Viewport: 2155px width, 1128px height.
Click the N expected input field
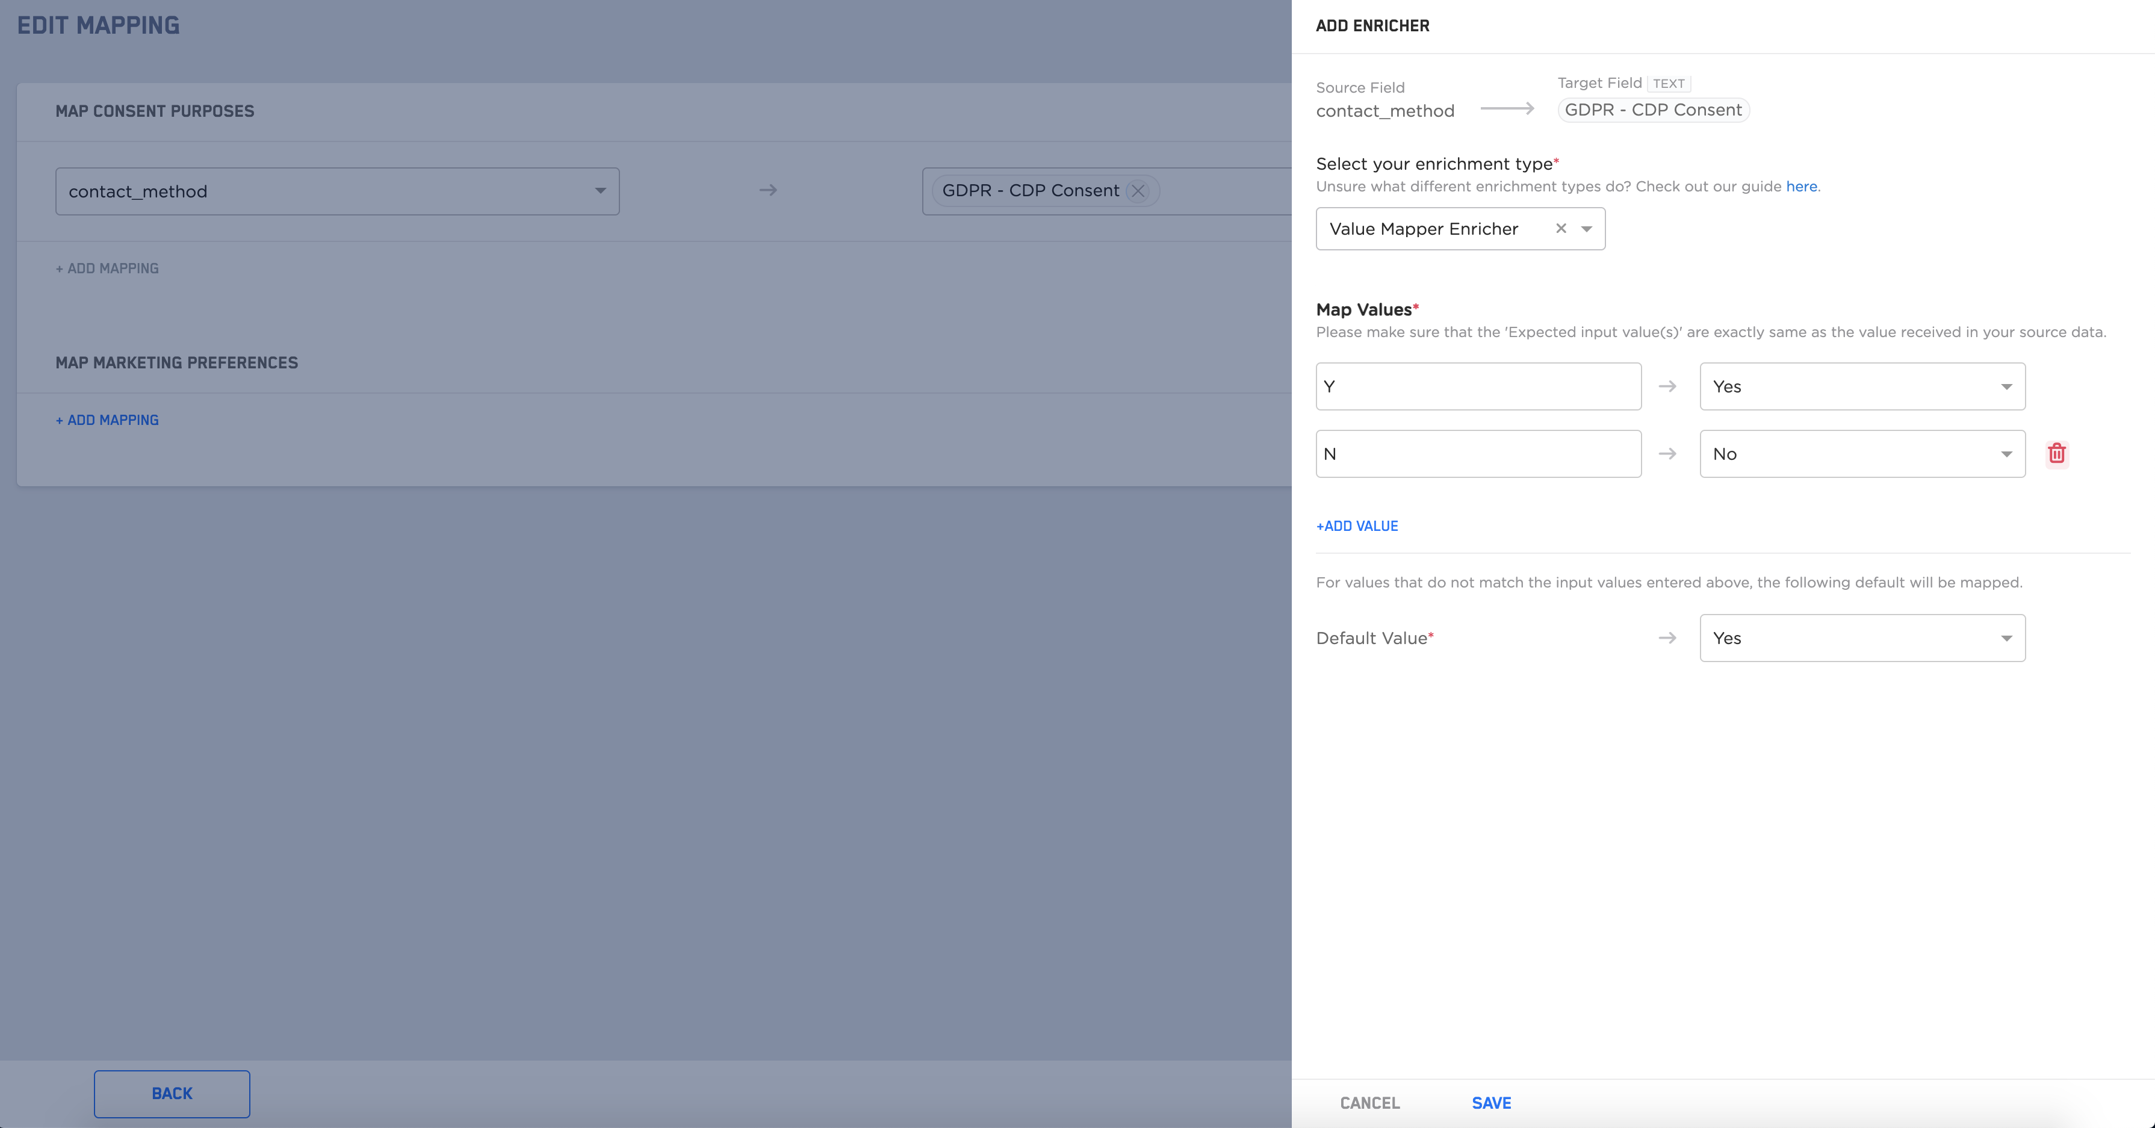pos(1477,453)
